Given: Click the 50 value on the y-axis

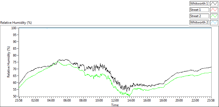Looking at the screenshot, I should (x=15, y=96).
